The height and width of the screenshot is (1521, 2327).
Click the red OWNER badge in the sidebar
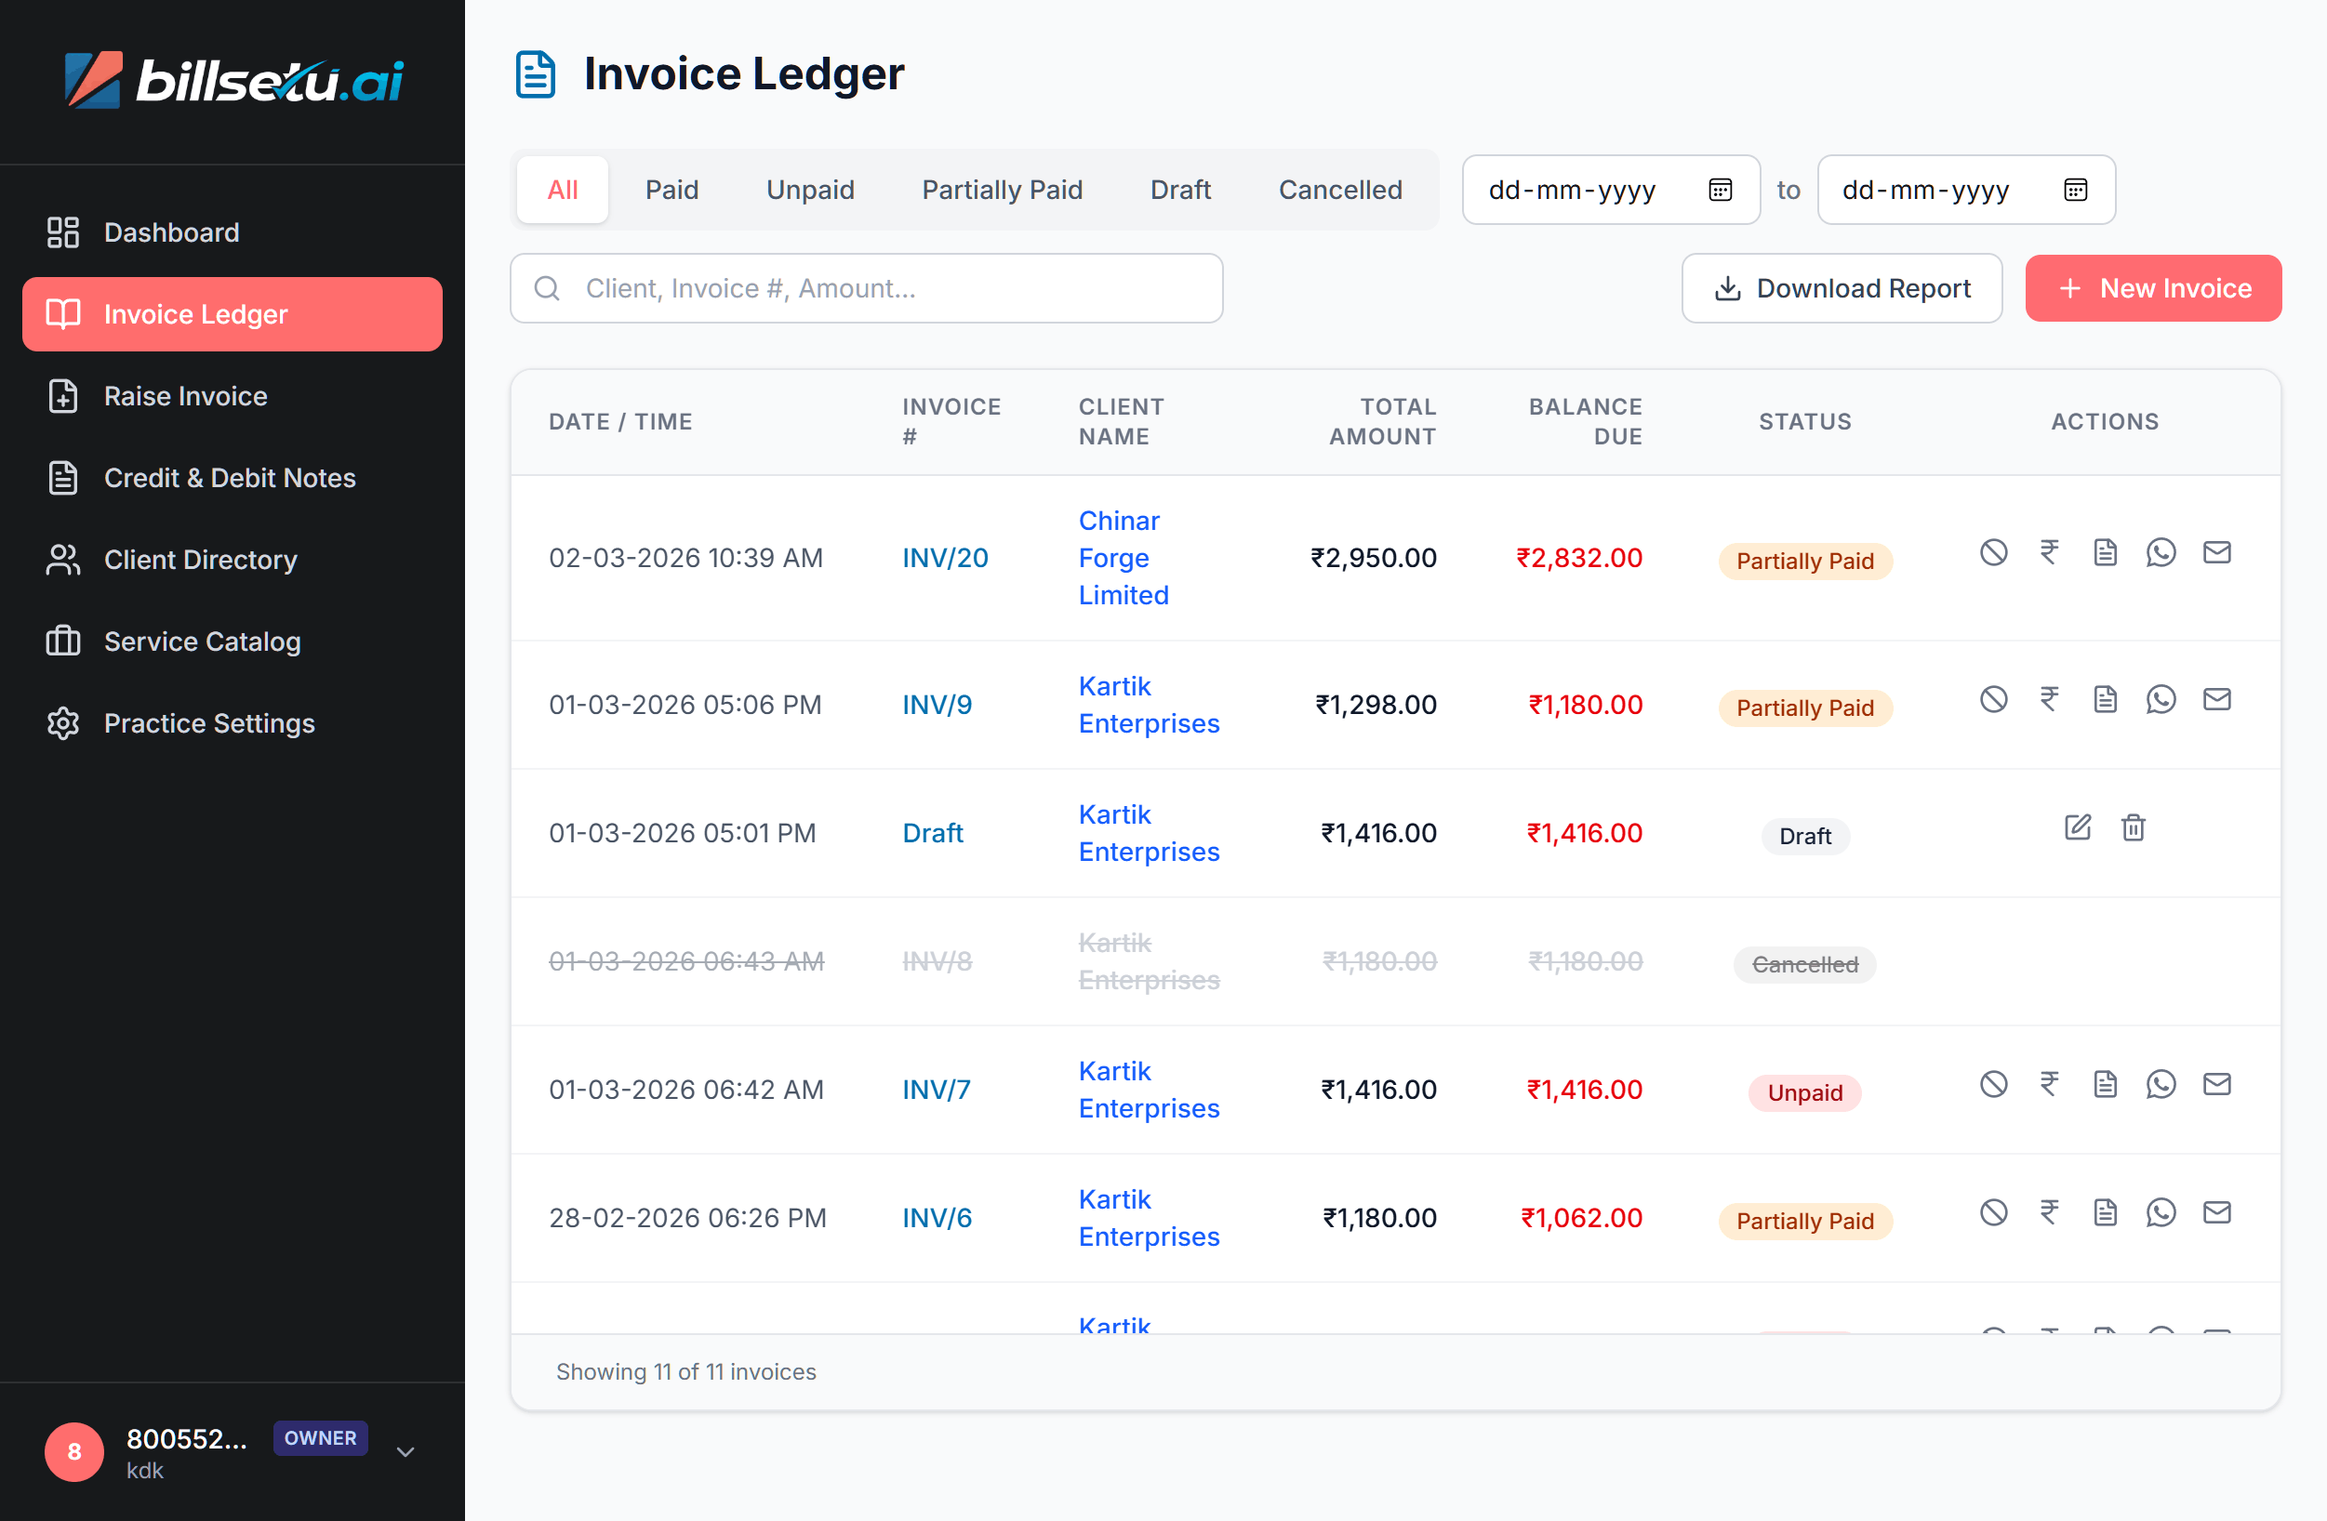click(x=320, y=1438)
